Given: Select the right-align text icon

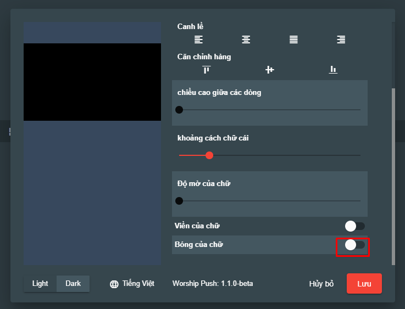Looking at the screenshot, I should 341,40.
